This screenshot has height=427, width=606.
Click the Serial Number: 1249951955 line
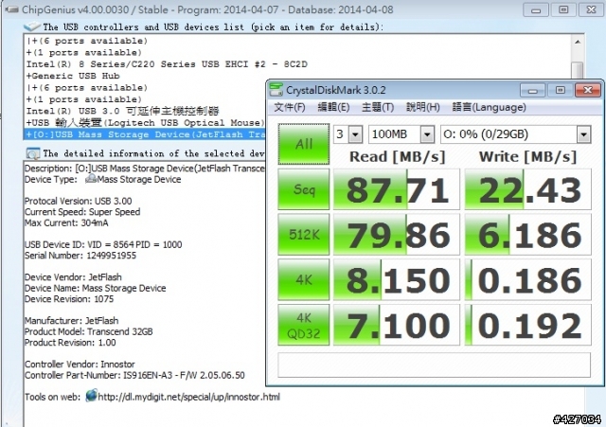80,256
